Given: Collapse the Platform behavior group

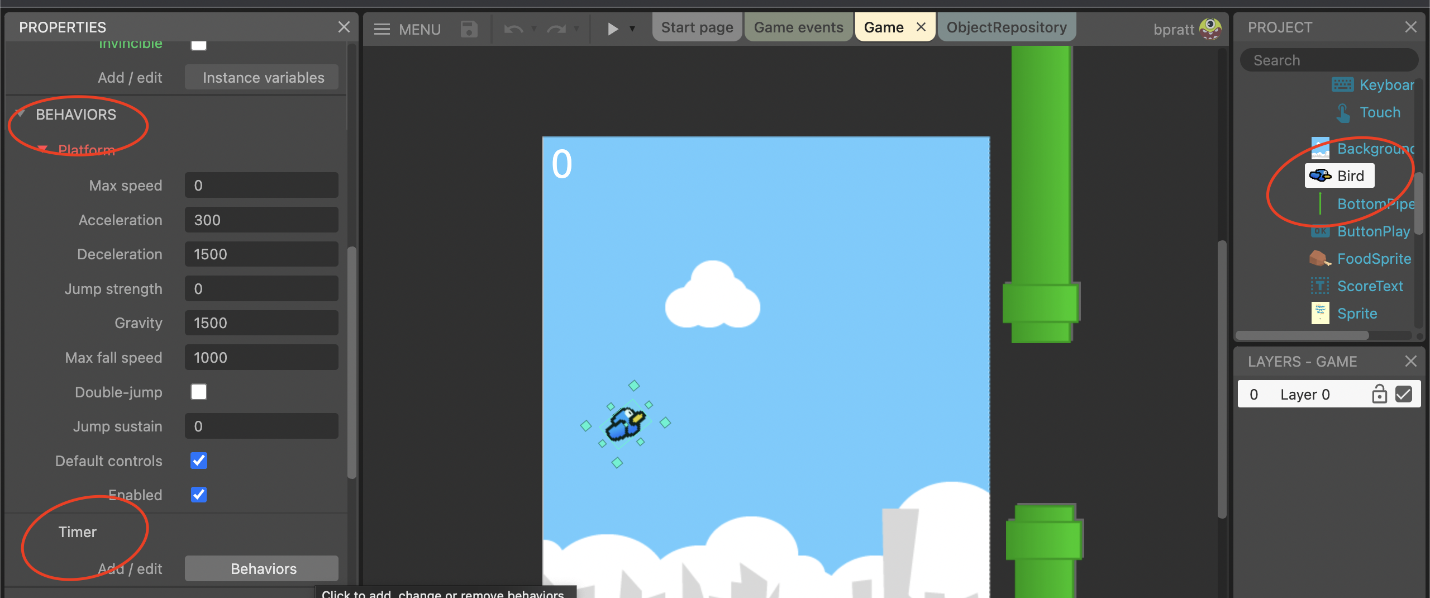Looking at the screenshot, I should [42, 149].
